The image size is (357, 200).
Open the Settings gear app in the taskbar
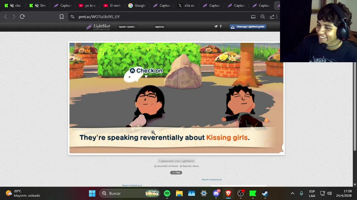(x=204, y=193)
